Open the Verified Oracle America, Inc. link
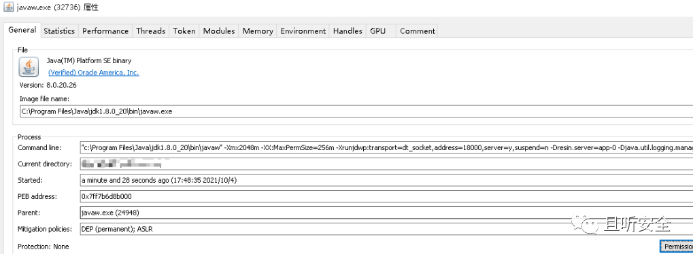Screen dimensions: 693x254 coord(93,73)
